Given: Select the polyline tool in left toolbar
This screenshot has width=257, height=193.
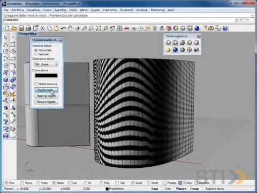Looking at the screenshot, I should click(6, 44).
